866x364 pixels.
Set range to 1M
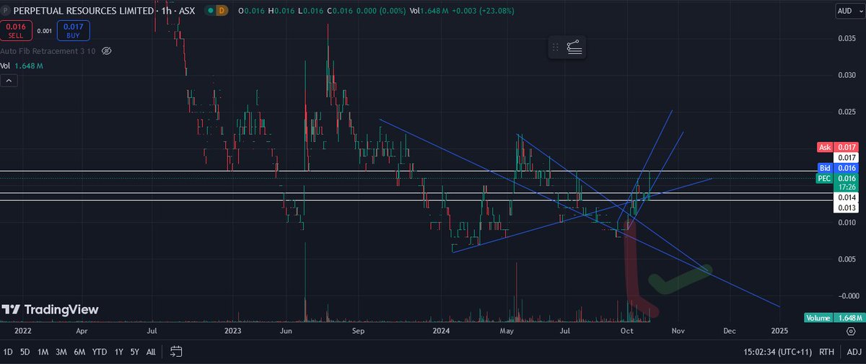pos(43,352)
